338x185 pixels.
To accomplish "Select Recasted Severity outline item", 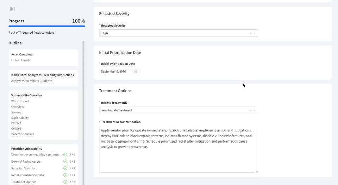I will click(x=23, y=168).
